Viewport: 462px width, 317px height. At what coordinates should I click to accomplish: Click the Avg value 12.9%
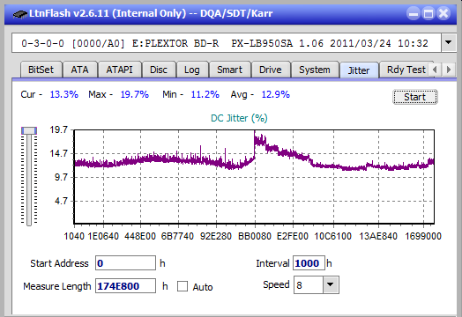(276, 94)
